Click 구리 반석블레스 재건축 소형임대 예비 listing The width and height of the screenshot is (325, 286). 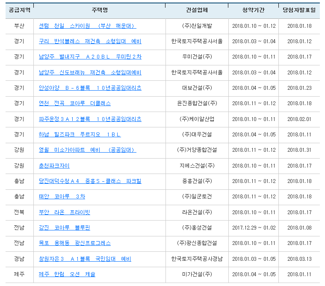90,41
